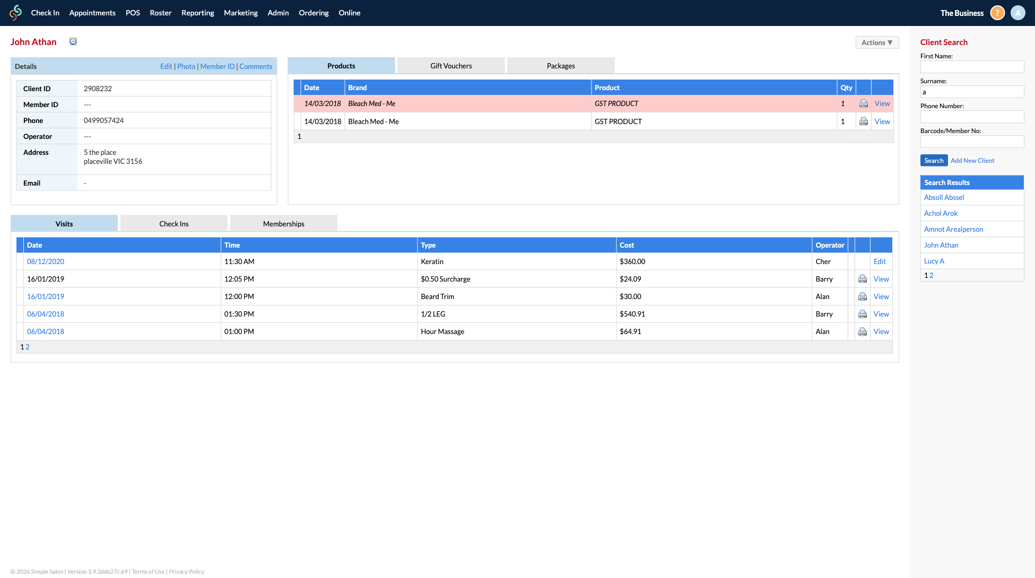This screenshot has height=578, width=1035.
Task: Open the orange help question mark icon
Action: tap(997, 13)
